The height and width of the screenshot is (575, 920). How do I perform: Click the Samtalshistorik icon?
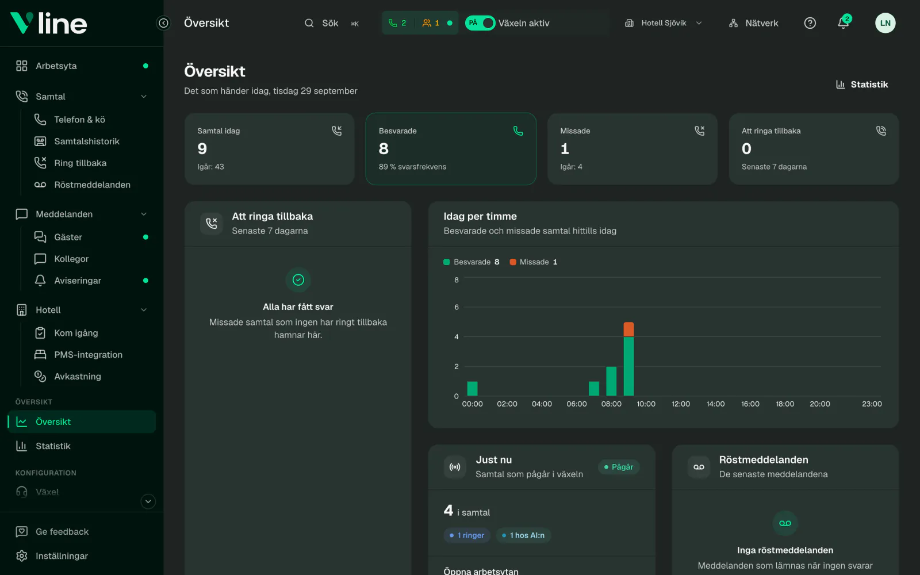[40, 141]
